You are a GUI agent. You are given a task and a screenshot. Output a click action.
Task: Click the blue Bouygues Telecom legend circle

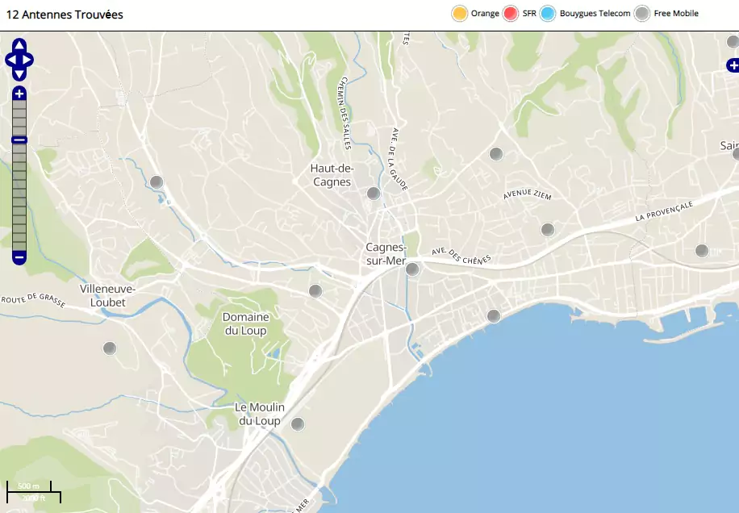pos(548,14)
